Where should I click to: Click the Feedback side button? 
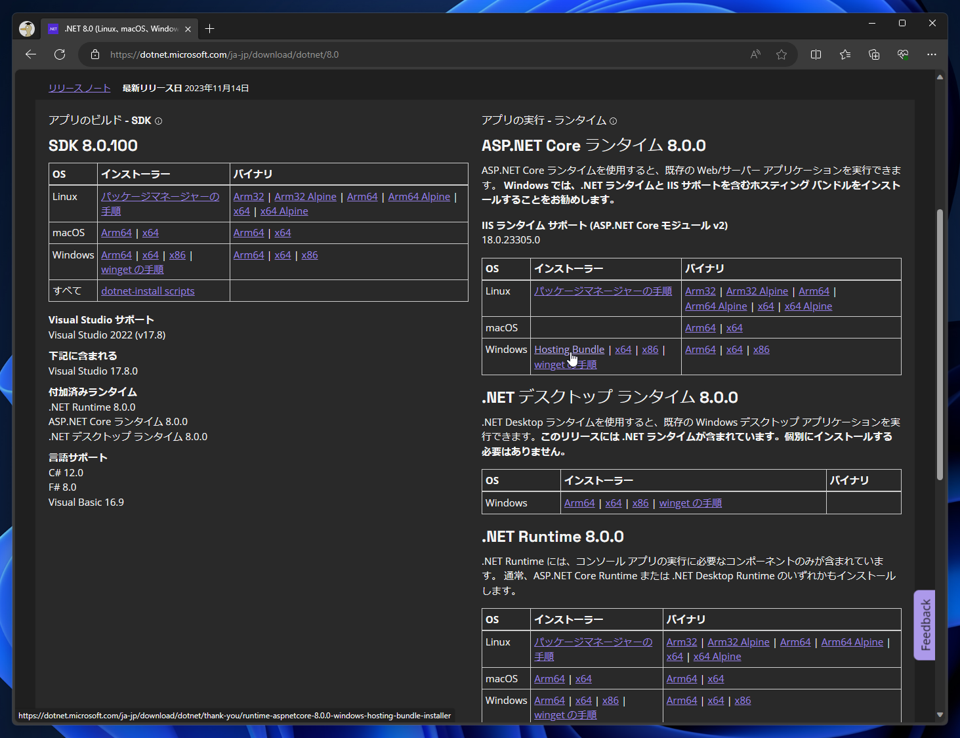[925, 625]
